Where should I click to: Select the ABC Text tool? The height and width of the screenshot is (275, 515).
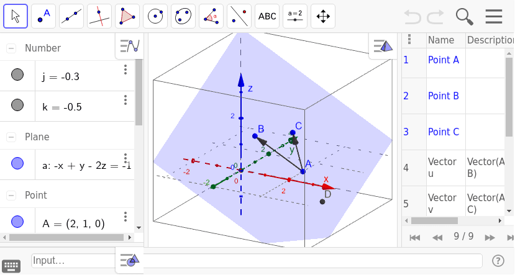click(267, 16)
